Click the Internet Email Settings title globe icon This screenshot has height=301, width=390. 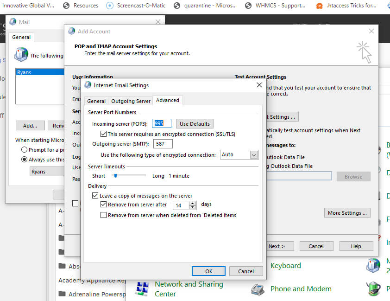point(88,85)
